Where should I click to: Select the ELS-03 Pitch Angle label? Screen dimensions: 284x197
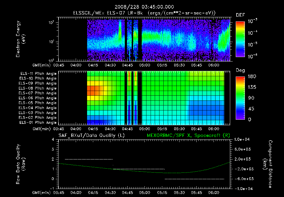38,113
